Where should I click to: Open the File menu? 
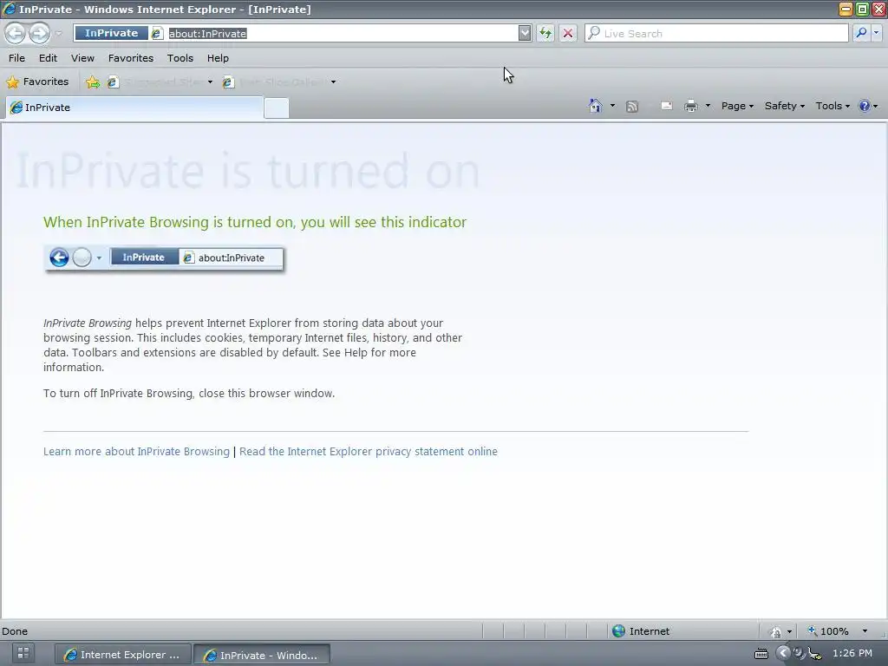click(16, 58)
